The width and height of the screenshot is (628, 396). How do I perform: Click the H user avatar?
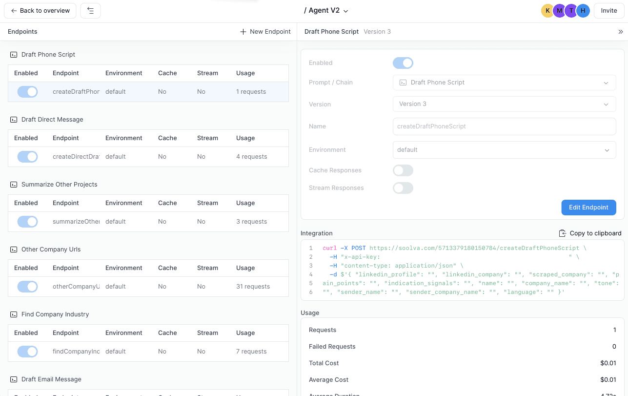(583, 11)
